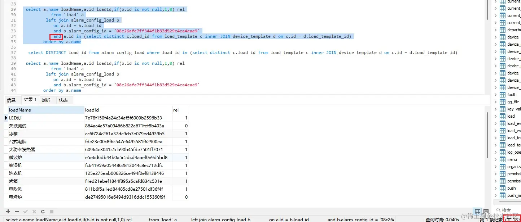This screenshot has height=222, width=521.
Task: Click the table icon beside gg_file
Action: point(502,102)
